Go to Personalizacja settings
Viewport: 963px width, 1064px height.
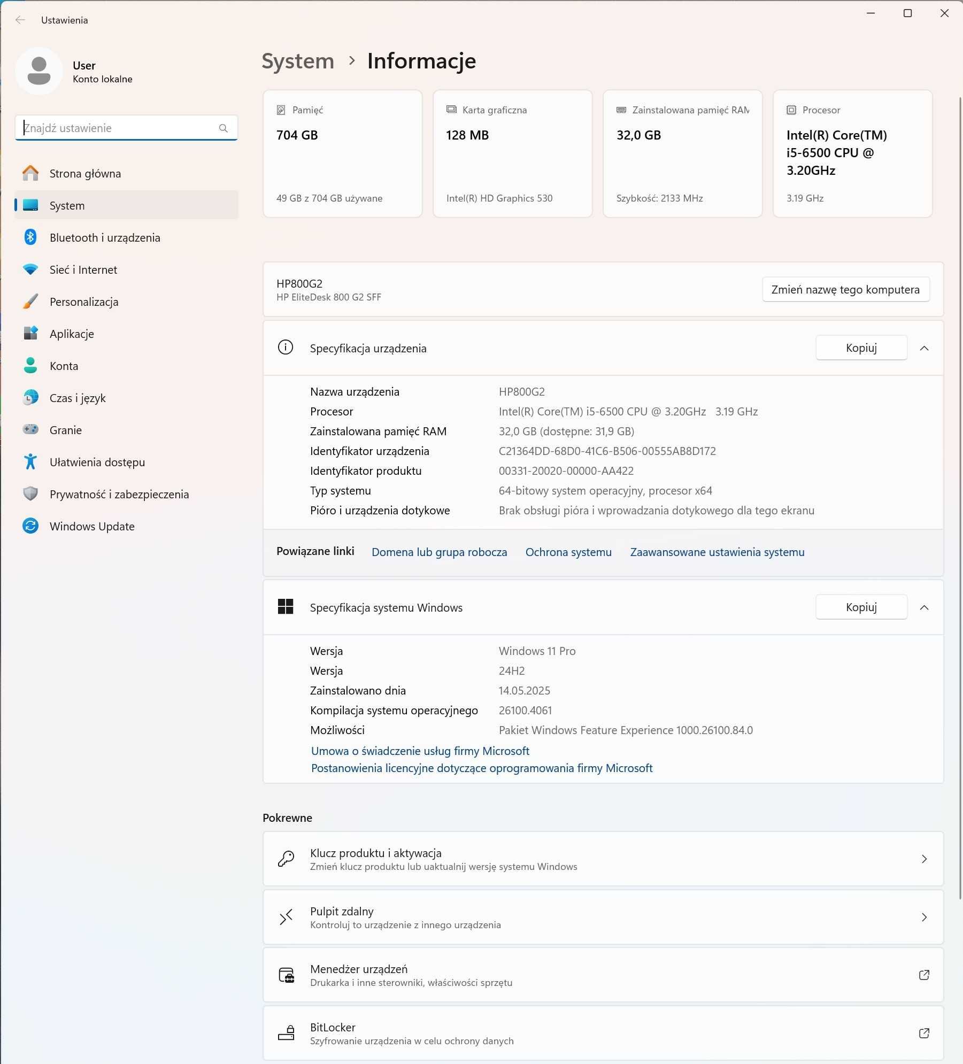click(x=126, y=302)
